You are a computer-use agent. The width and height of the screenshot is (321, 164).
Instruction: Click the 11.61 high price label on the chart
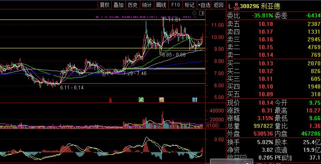point(174,20)
